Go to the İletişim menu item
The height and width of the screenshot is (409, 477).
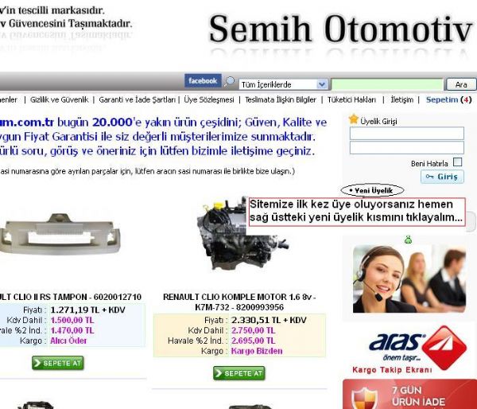click(401, 99)
